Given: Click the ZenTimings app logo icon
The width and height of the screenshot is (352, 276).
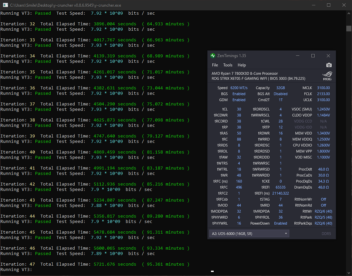Looking at the screenshot, I should [213, 56].
